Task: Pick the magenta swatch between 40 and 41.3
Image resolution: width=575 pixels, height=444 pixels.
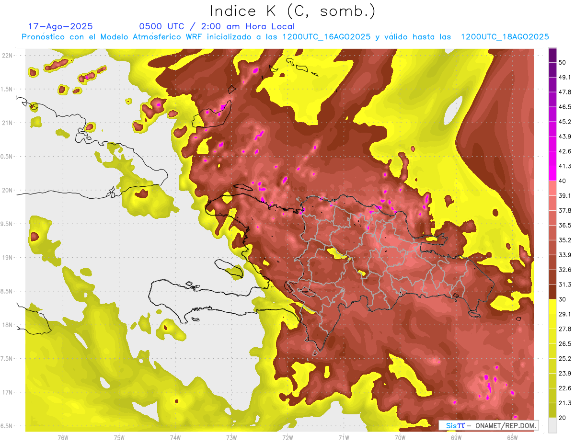Action: point(552,173)
